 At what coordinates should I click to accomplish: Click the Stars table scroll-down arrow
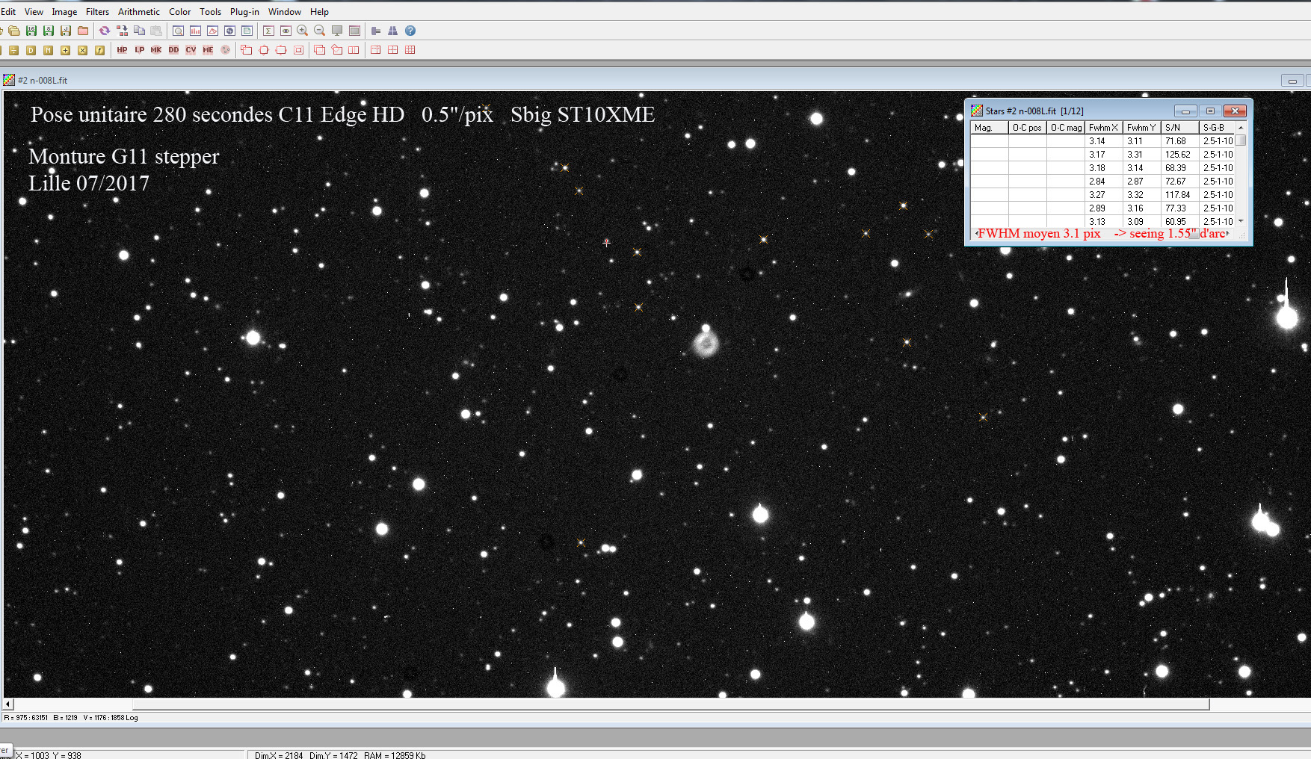point(1241,221)
